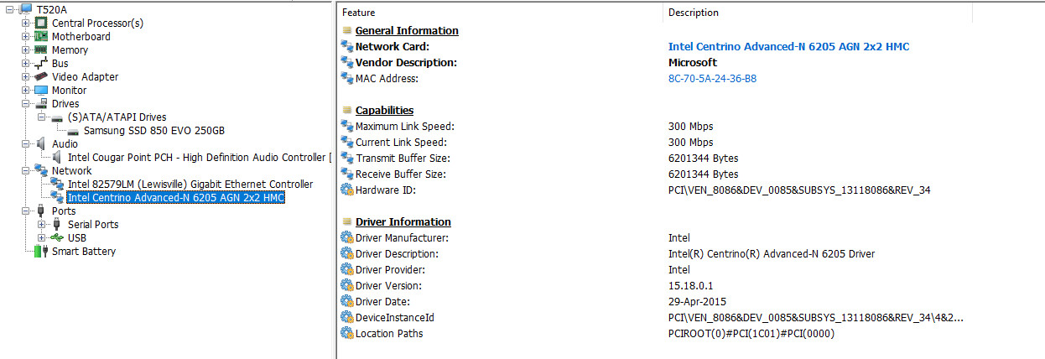Click the Hardware ID PCI value text

coord(799,190)
